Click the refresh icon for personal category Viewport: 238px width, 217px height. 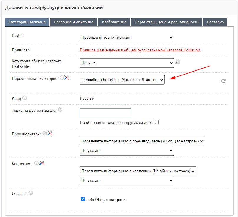224,81
